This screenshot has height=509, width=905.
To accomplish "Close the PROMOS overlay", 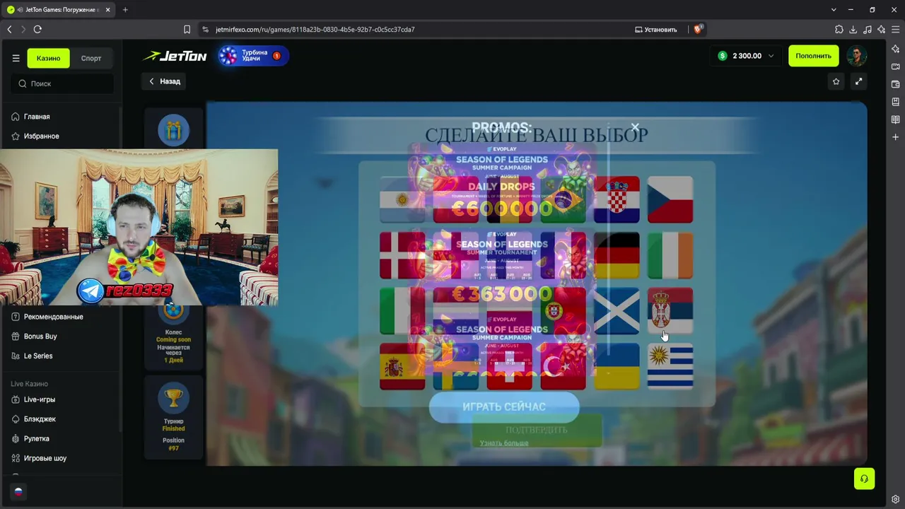I will pyautogui.click(x=635, y=127).
